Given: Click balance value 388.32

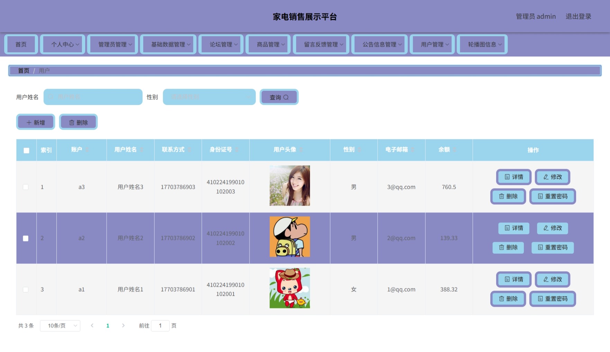Looking at the screenshot, I should click(449, 290).
